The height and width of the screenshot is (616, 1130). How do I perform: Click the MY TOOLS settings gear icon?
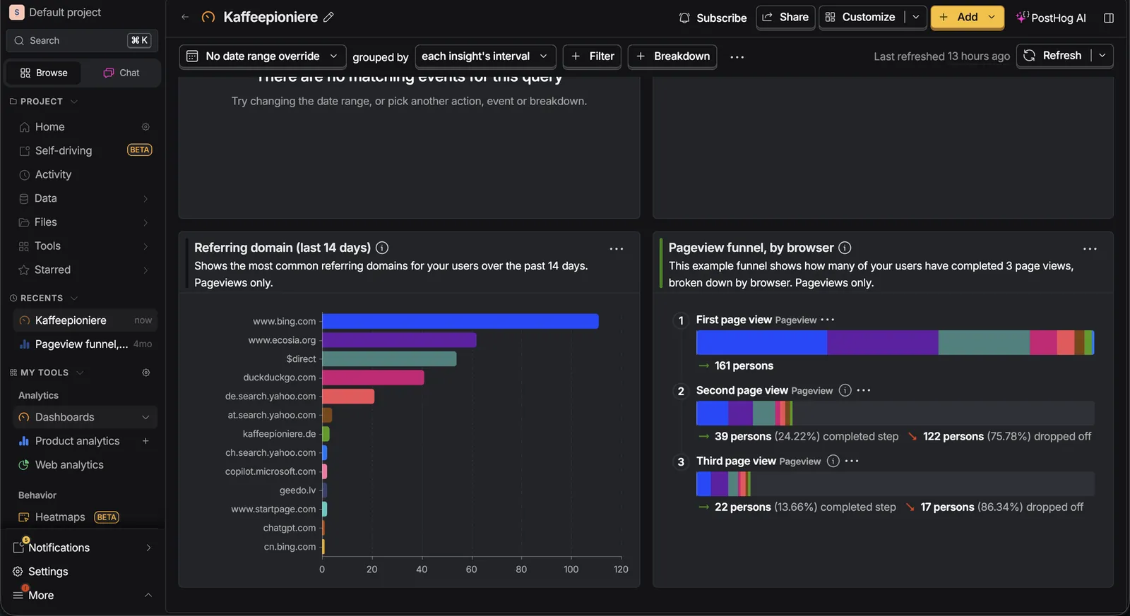coord(146,373)
